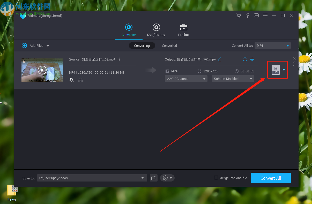Click the compress/split output icon
Viewport: 312px width, 204px height.
[x=252, y=59]
